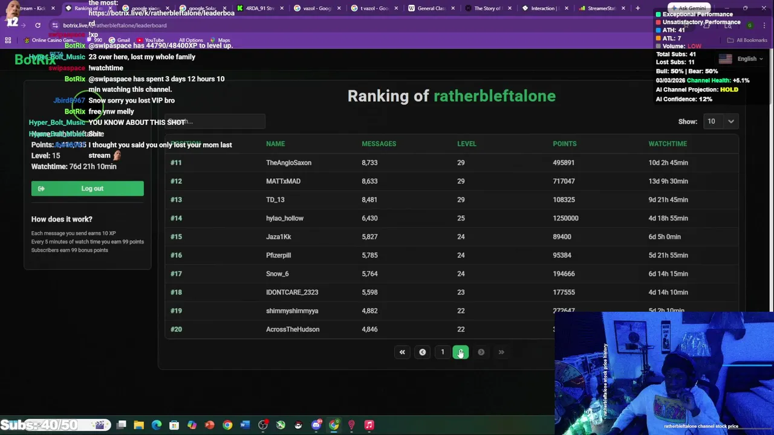774x435 pixels.
Task: Select user IDONTCARE_2323 in the ranking
Action: point(292,292)
